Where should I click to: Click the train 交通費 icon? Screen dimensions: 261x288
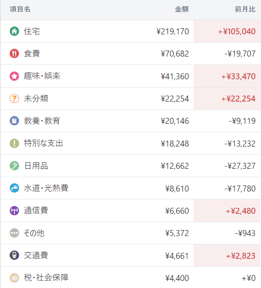click(14, 256)
